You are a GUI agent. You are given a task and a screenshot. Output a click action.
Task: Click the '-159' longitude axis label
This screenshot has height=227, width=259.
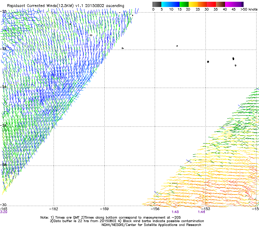coord(104,209)
